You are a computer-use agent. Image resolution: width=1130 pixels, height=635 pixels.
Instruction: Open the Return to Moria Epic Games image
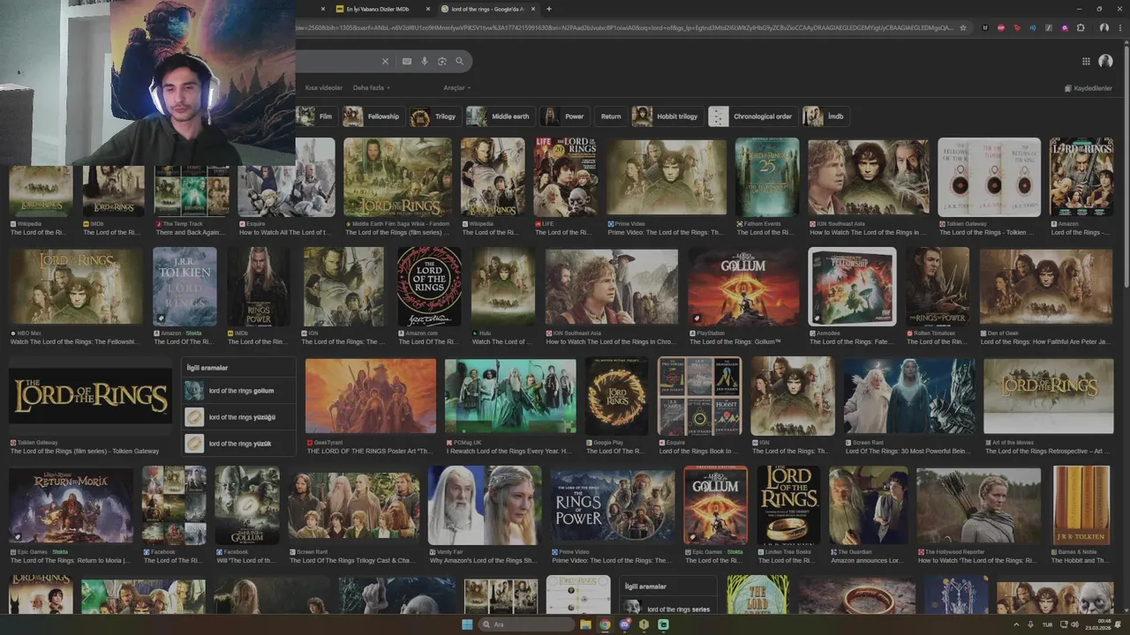coord(71,506)
